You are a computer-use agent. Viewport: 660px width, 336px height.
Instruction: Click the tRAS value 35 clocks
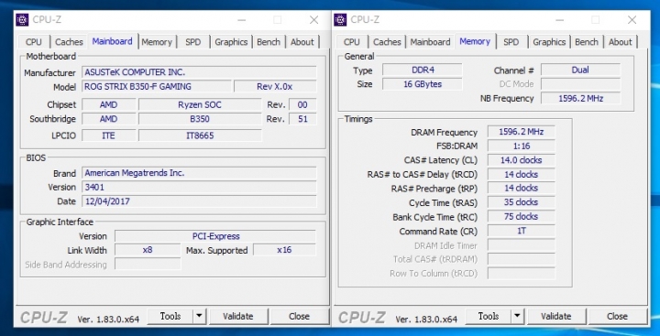521,202
